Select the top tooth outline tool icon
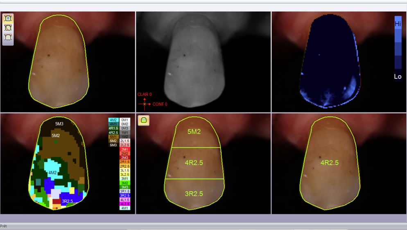 8,18
